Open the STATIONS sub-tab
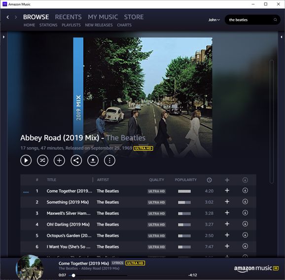 (x=48, y=25)
